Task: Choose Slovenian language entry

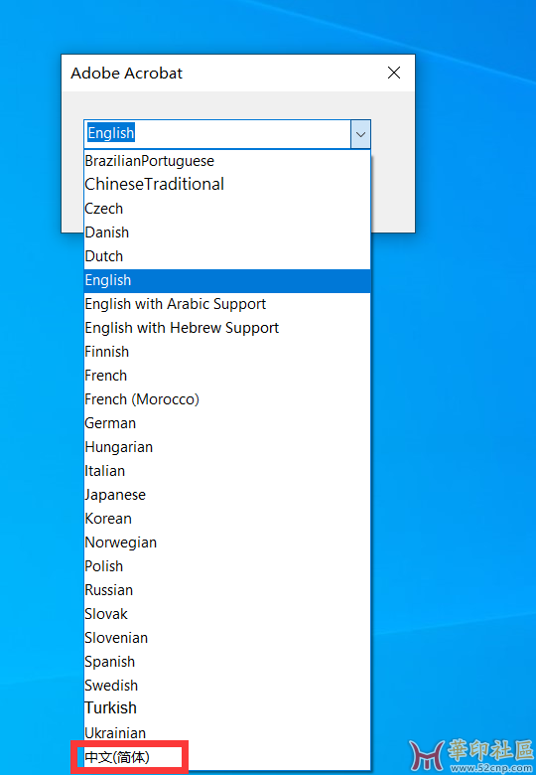Action: pos(227,638)
